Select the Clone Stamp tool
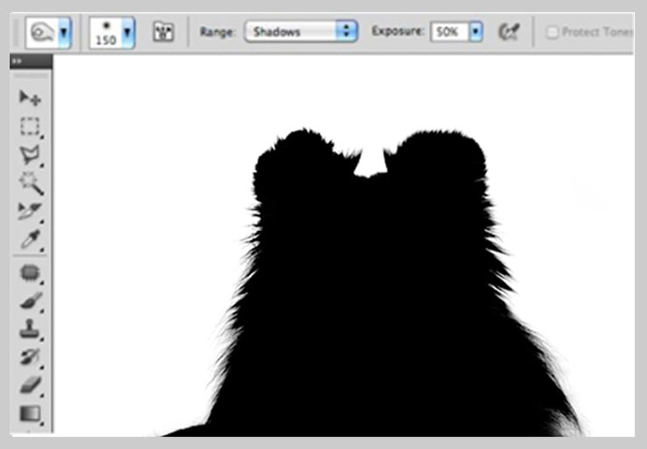 (31, 329)
